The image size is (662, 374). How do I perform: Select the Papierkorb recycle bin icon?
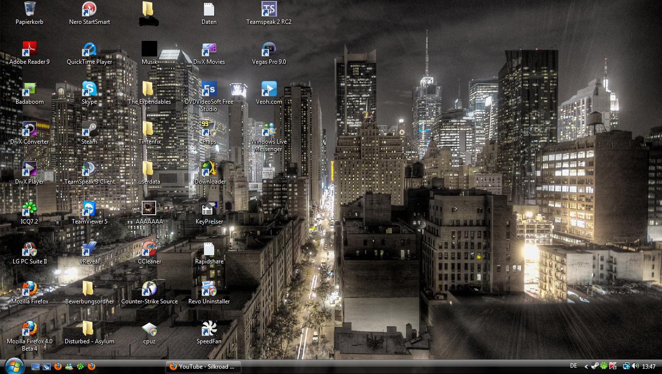click(29, 9)
